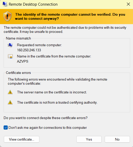Click the Name mismatch group label
Viewport: 133px width, 147px height.
point(18,38)
